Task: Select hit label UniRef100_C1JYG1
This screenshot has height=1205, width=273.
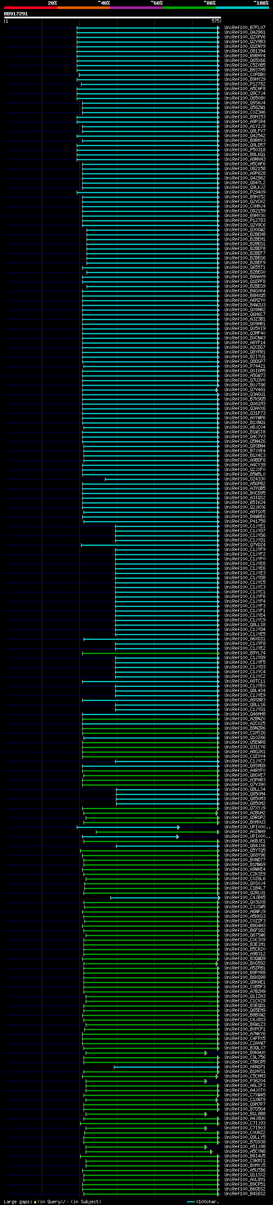Action: pos(245,709)
